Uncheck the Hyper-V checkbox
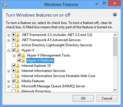This screenshot has width=123, height=107. 13,50
